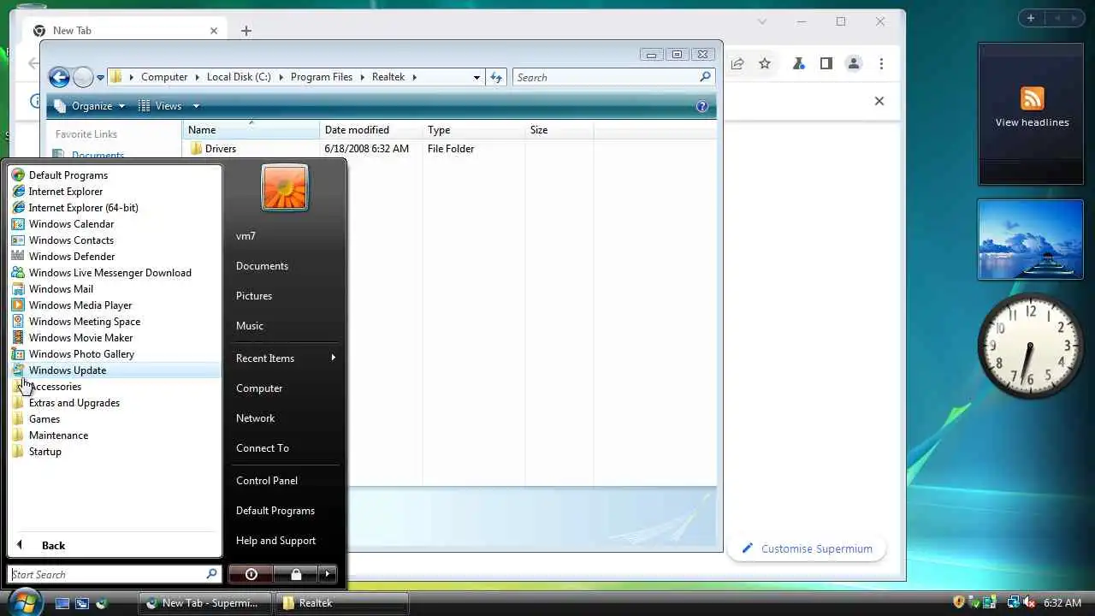This screenshot has height=616, width=1095.
Task: Expand the Games folder
Action: 115,419
